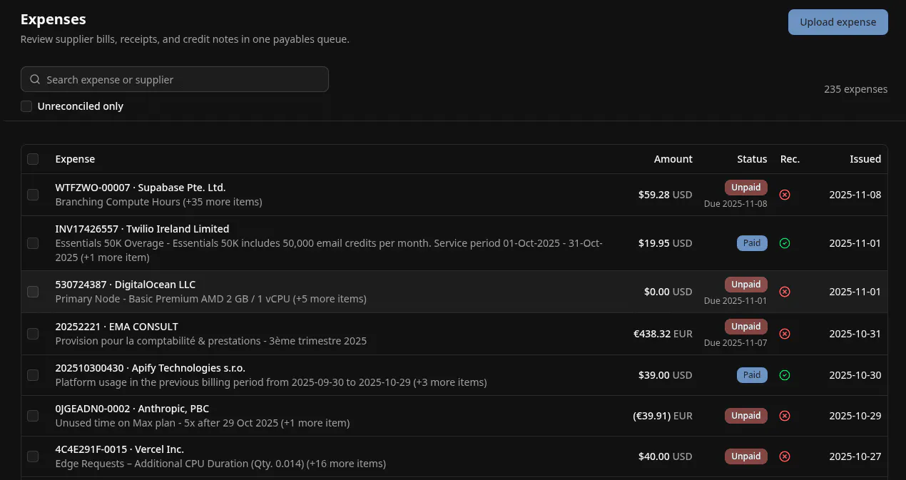Focus the Search expense or supplier field

[x=175, y=79]
